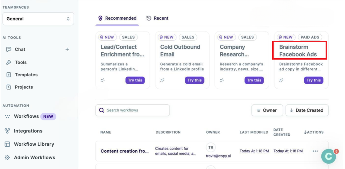This screenshot has height=169, width=345.
Task: Open the chat support bubble
Action: pos(329,156)
